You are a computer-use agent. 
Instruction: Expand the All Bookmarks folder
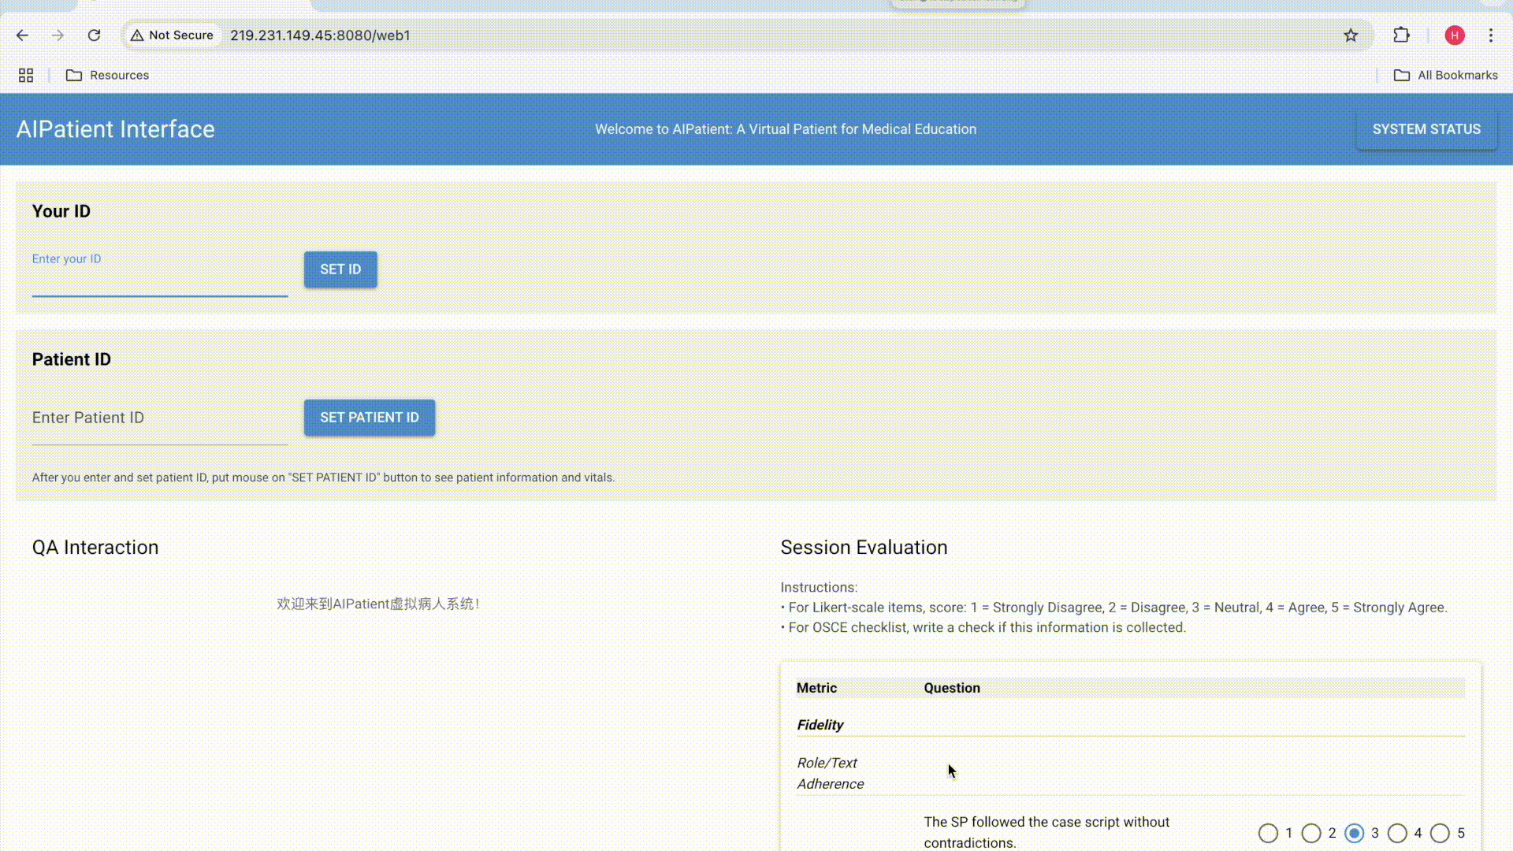pos(1446,76)
